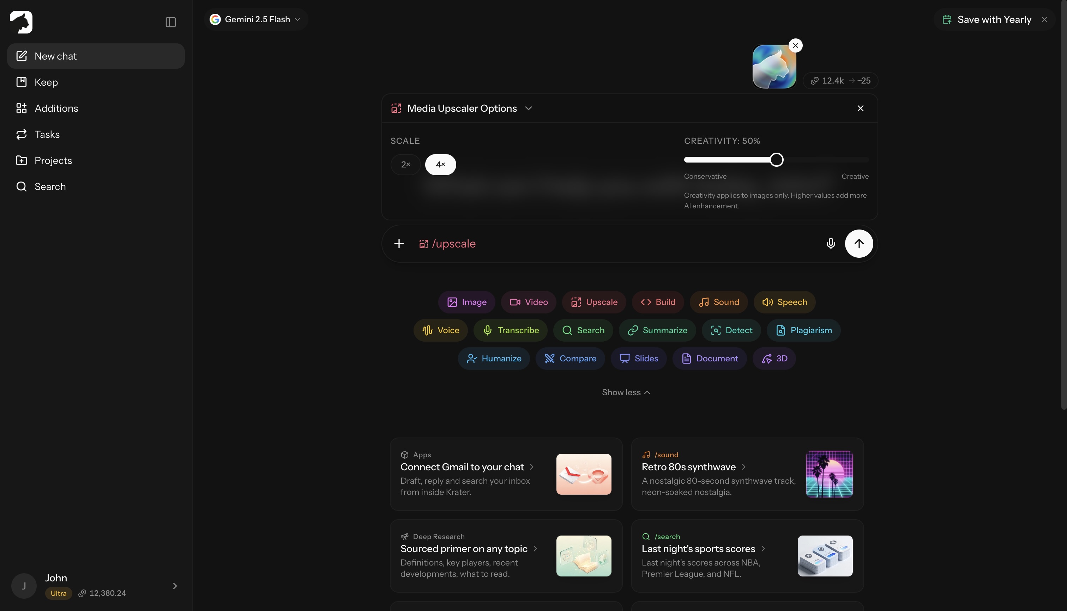Collapse the sidebar with the panel icon

tap(170, 22)
